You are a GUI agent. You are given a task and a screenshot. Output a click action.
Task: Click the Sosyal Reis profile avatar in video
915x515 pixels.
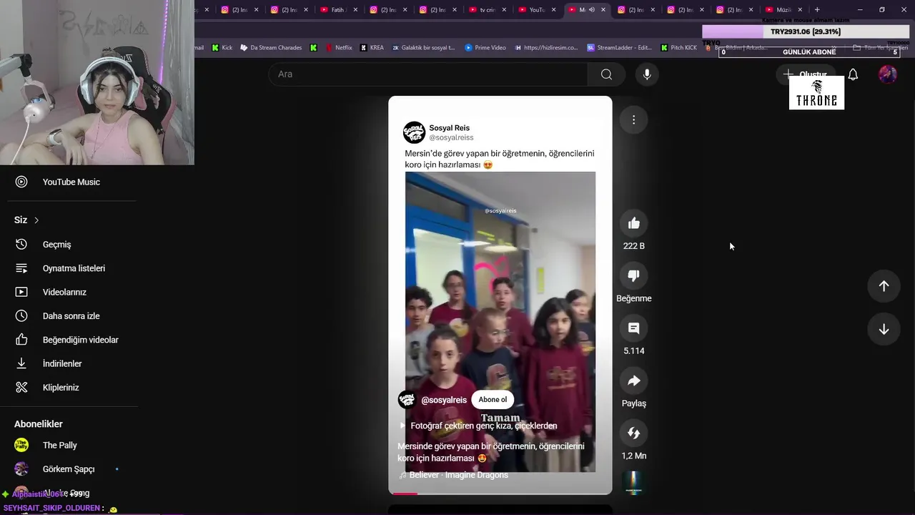pos(415,132)
